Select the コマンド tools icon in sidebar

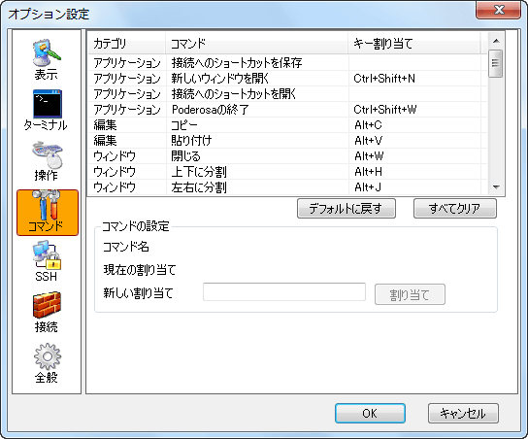pyautogui.click(x=48, y=213)
